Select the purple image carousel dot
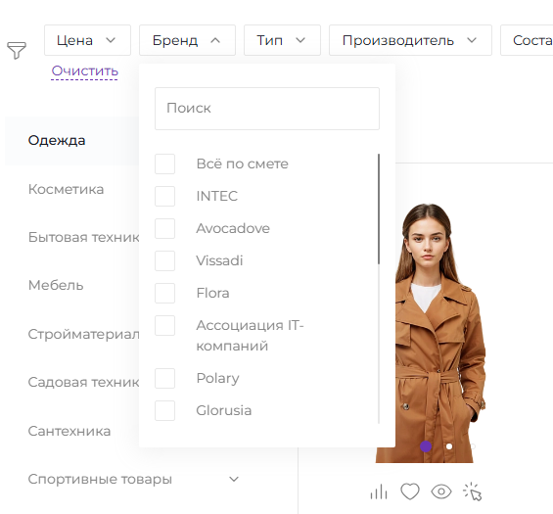 pyautogui.click(x=426, y=446)
